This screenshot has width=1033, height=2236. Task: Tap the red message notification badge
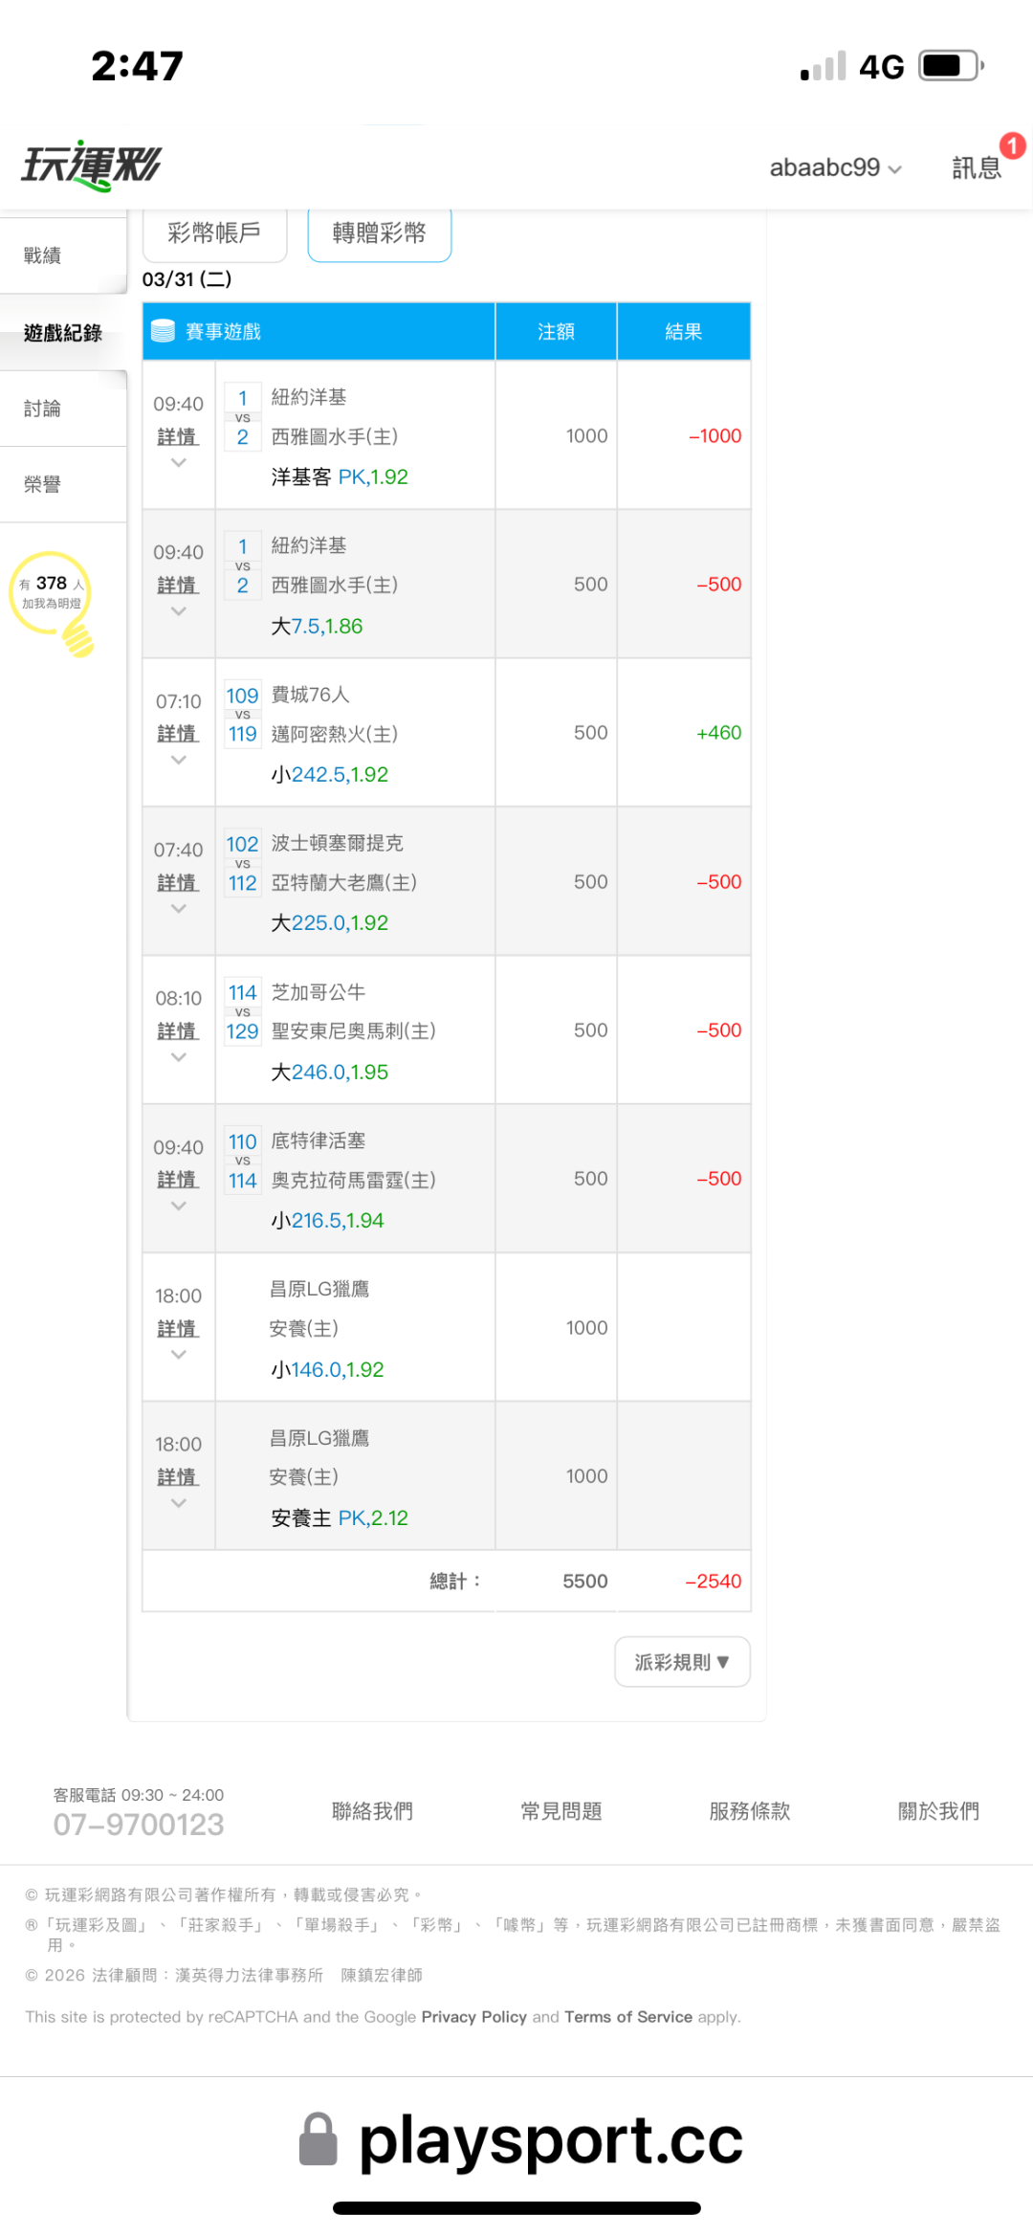coord(1012,145)
